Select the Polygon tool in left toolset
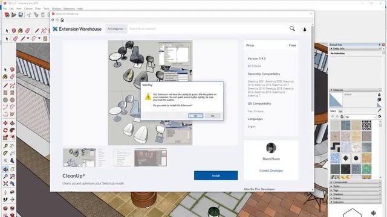The width and height of the screenshot is (387, 217). (x=12, y=100)
